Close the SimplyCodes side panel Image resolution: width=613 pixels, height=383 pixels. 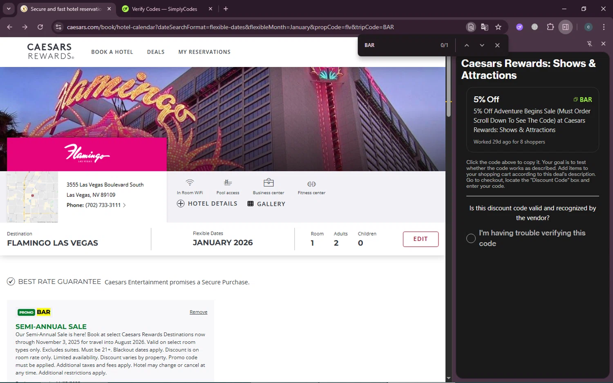603,44
